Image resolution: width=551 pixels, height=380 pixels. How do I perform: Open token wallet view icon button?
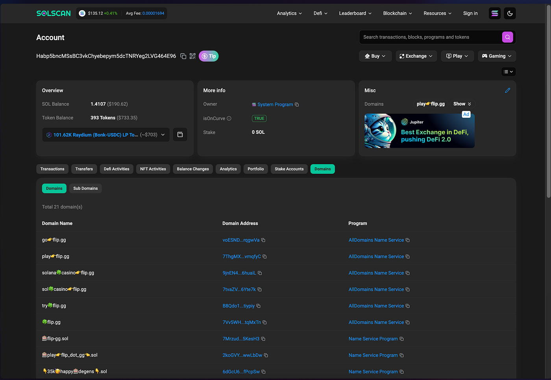[x=180, y=135]
